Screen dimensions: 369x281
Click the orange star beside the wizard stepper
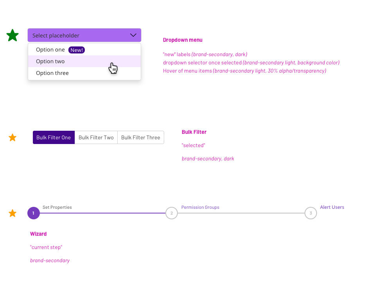click(x=13, y=213)
